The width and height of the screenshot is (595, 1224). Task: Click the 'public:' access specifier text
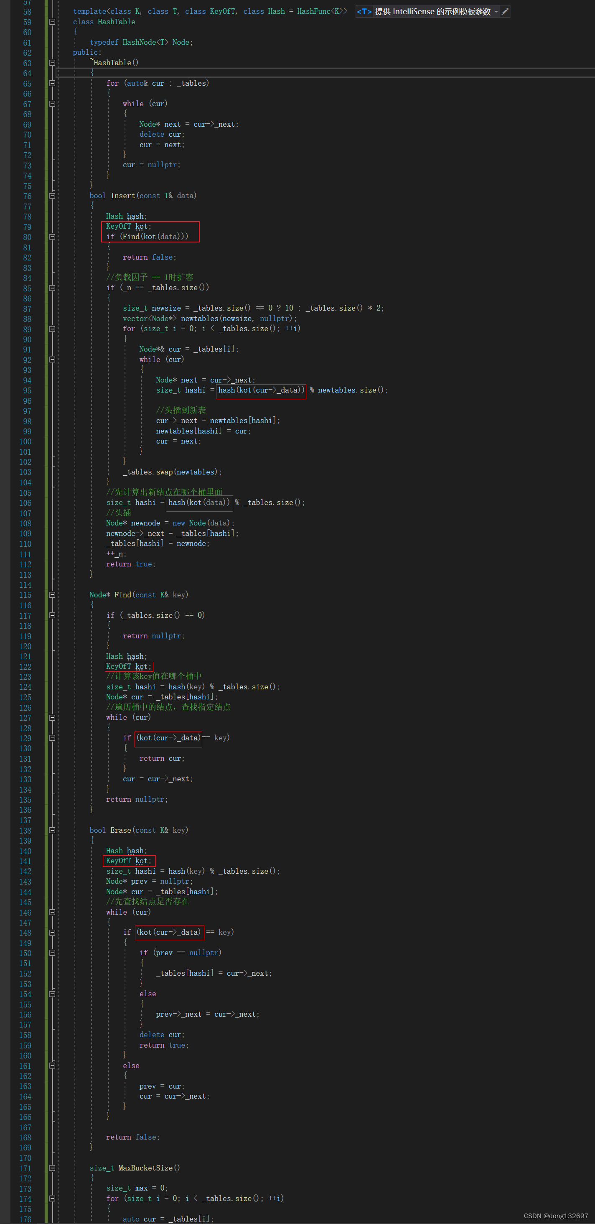(x=87, y=53)
